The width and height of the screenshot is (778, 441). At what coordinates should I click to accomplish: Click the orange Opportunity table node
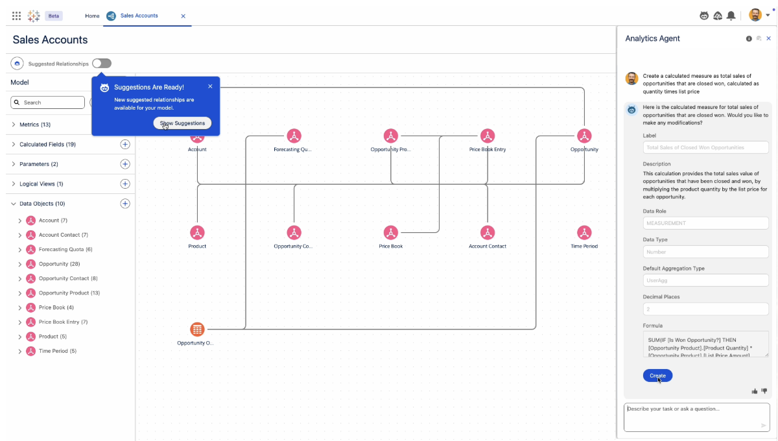(197, 329)
